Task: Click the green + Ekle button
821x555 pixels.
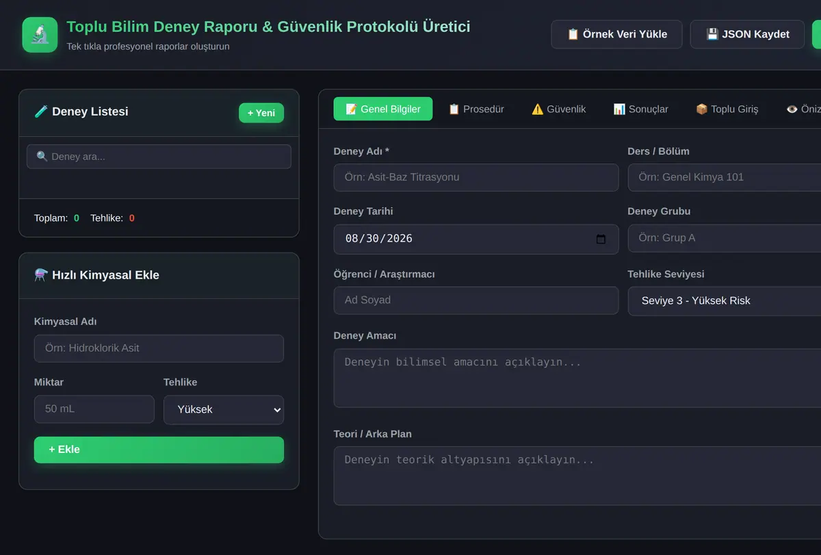Action: point(159,450)
